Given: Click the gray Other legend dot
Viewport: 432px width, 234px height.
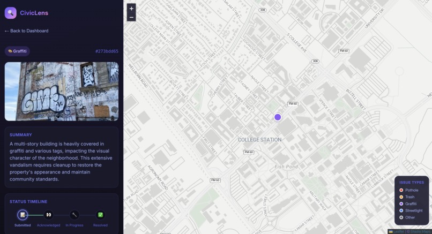Looking at the screenshot, I should point(401,217).
